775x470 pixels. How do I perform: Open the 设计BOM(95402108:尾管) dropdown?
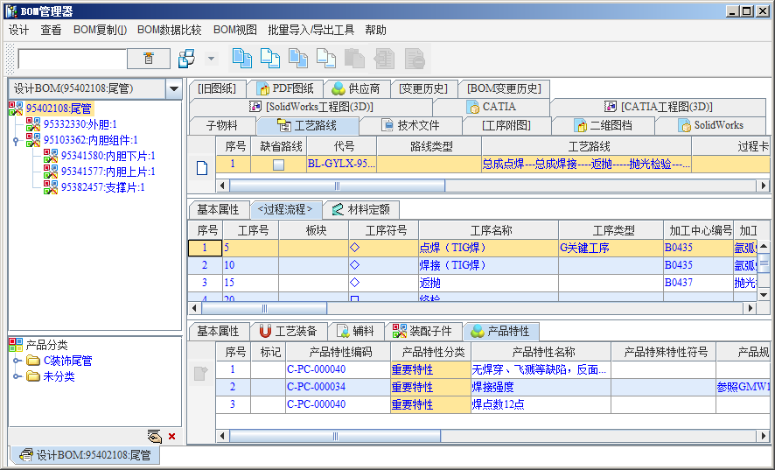(173, 88)
